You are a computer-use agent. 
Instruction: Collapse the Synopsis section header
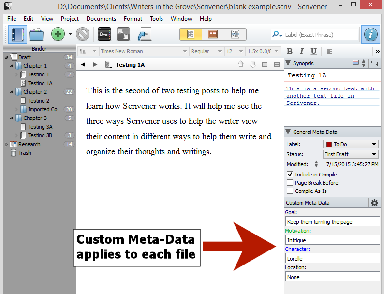tap(288, 63)
